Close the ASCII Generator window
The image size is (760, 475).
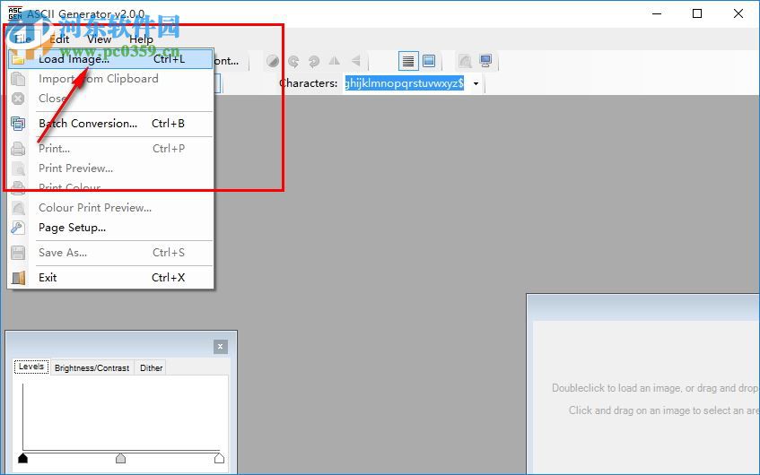(x=738, y=13)
